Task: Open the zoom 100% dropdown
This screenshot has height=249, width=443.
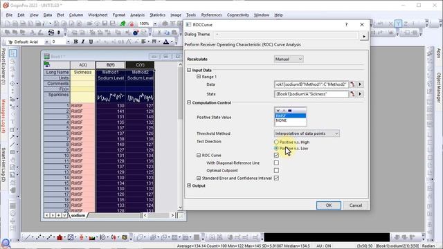Action: click(x=155, y=24)
